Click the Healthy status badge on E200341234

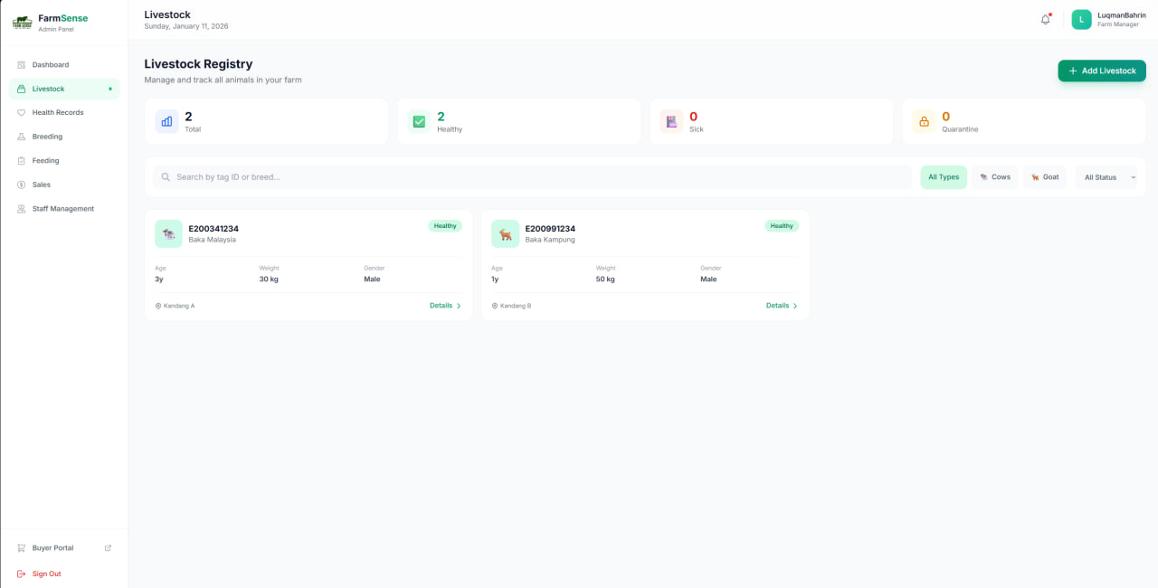click(x=444, y=225)
